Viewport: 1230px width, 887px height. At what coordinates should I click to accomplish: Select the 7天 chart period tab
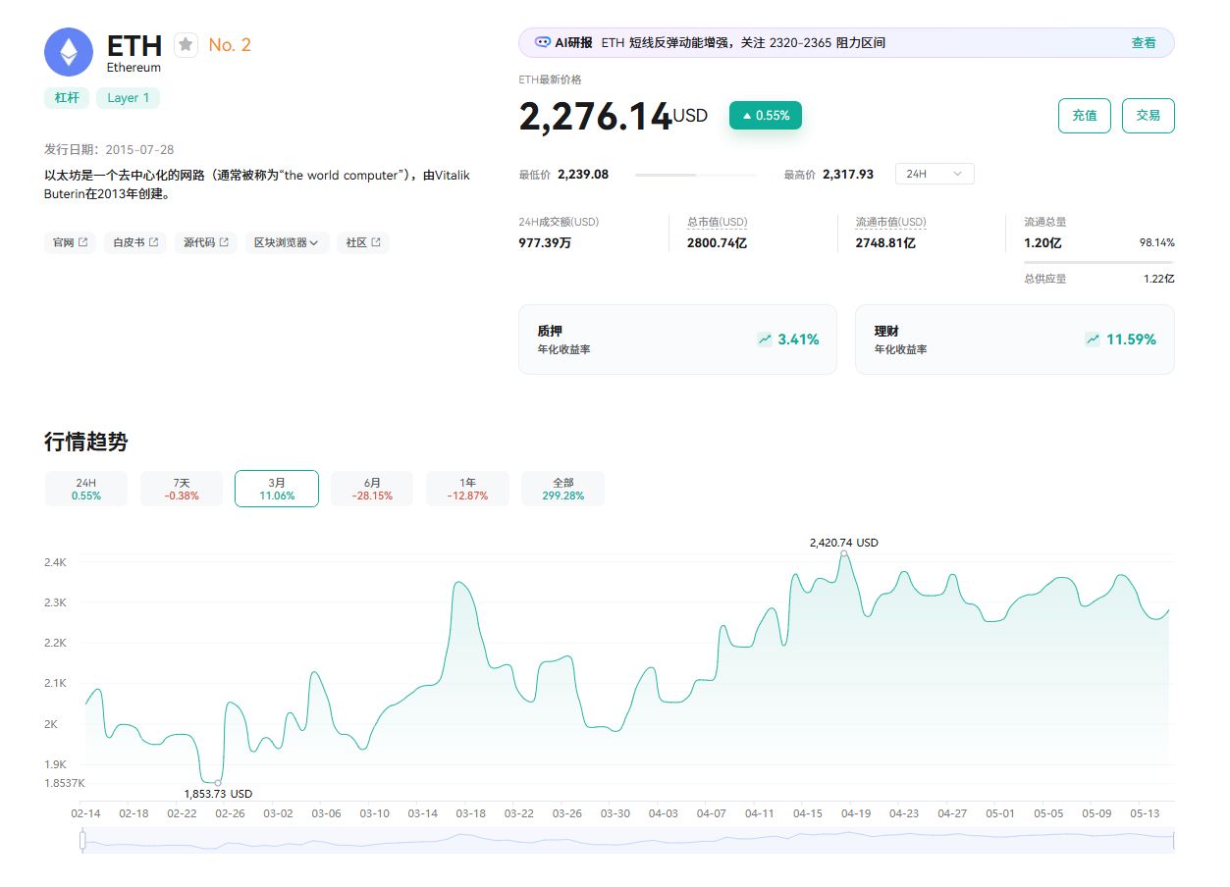(x=182, y=489)
